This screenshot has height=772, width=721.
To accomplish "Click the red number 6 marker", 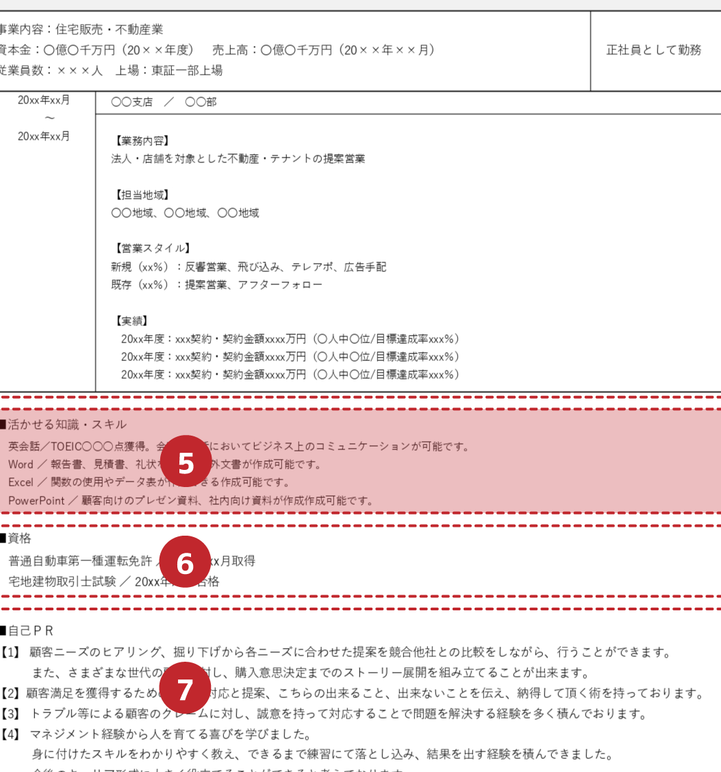I will [x=185, y=562].
